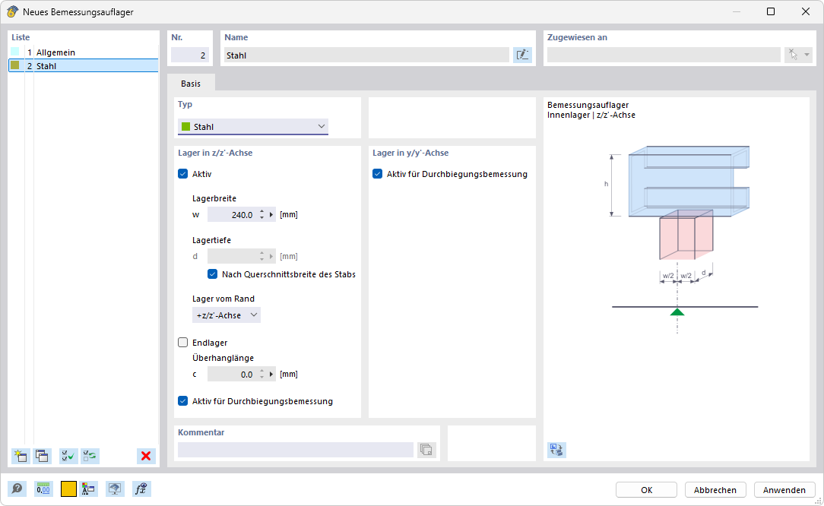This screenshot has height=506, width=824.
Task: Uncheck Nach Querschnittsbreite des Stabs
Action: point(212,274)
